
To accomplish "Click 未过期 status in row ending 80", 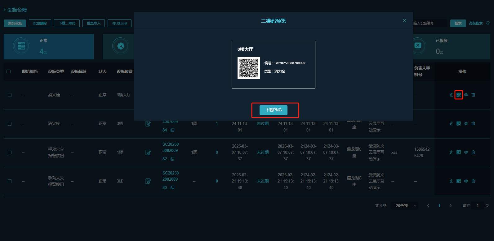I will (263, 181).
